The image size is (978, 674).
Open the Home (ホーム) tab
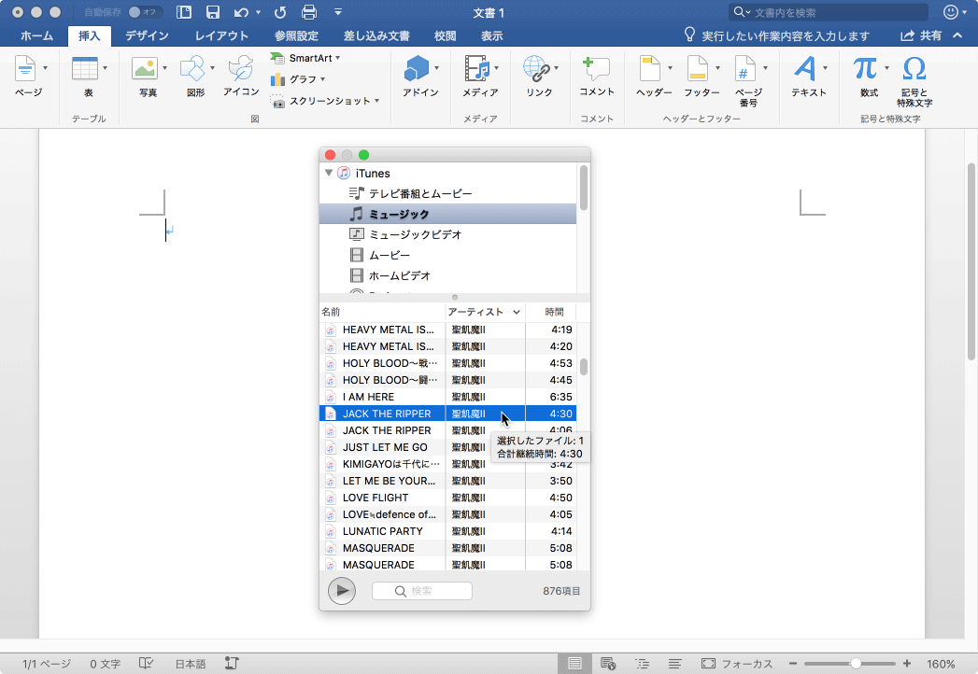(x=36, y=35)
